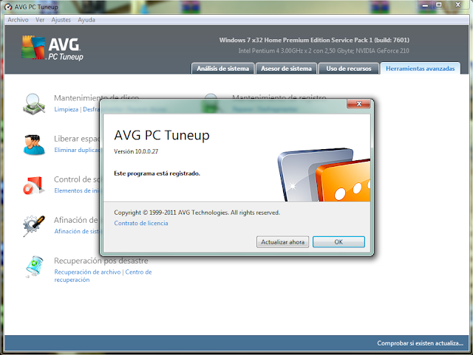Open the Eliminar duplicados link
The width and height of the screenshot is (473, 355).
[x=77, y=150]
